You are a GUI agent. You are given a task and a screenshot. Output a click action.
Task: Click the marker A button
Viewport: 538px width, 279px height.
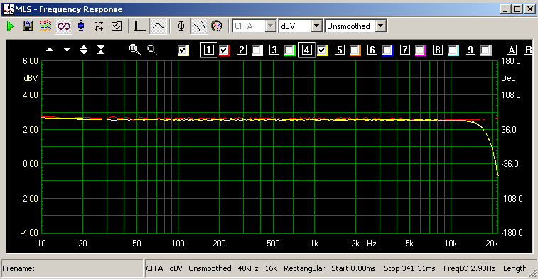coord(512,50)
